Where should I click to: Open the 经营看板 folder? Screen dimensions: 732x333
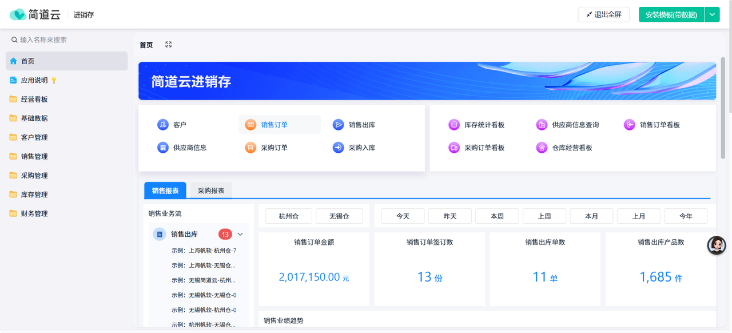tap(66, 99)
